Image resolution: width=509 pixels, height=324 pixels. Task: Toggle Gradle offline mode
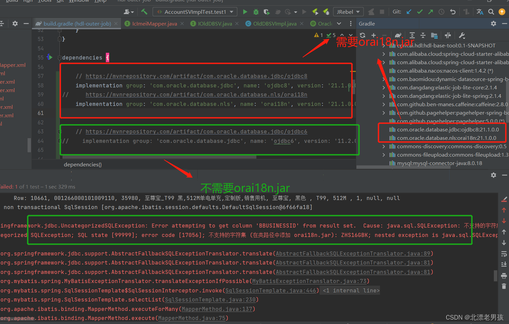[x=448, y=35]
